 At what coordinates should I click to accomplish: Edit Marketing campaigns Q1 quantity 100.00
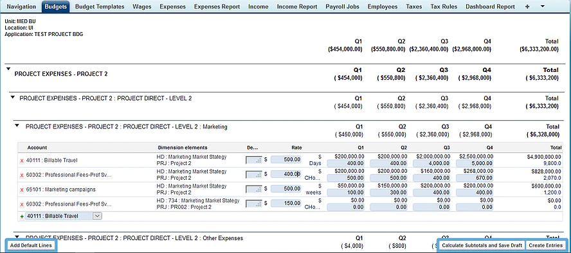coord(345,193)
